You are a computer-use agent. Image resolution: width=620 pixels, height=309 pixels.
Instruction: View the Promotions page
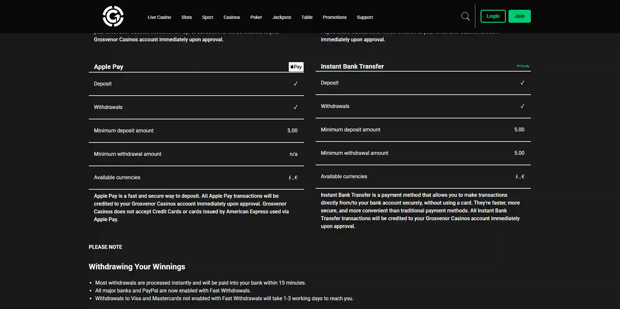pyautogui.click(x=335, y=17)
